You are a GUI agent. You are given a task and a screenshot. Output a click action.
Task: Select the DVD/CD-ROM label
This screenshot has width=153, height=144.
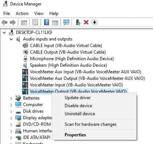click(x=37, y=124)
